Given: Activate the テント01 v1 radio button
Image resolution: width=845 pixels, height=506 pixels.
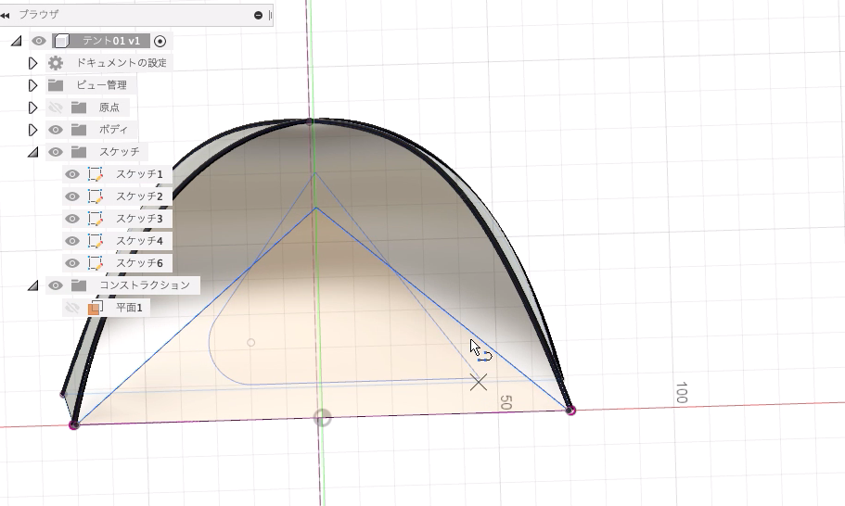Looking at the screenshot, I should [x=160, y=41].
